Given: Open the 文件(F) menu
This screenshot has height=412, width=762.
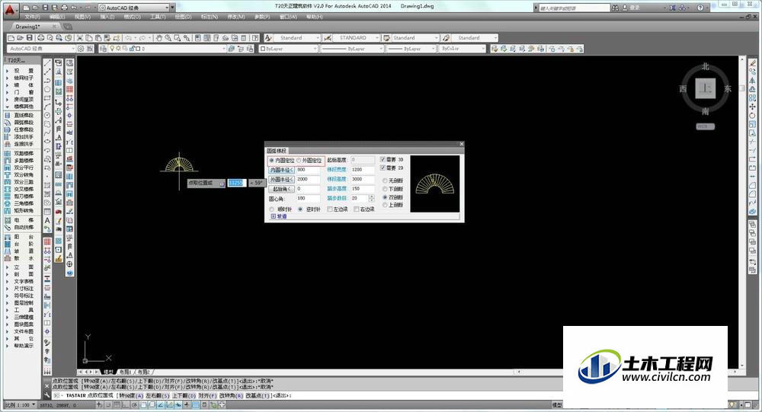Looking at the screenshot, I should [32, 17].
